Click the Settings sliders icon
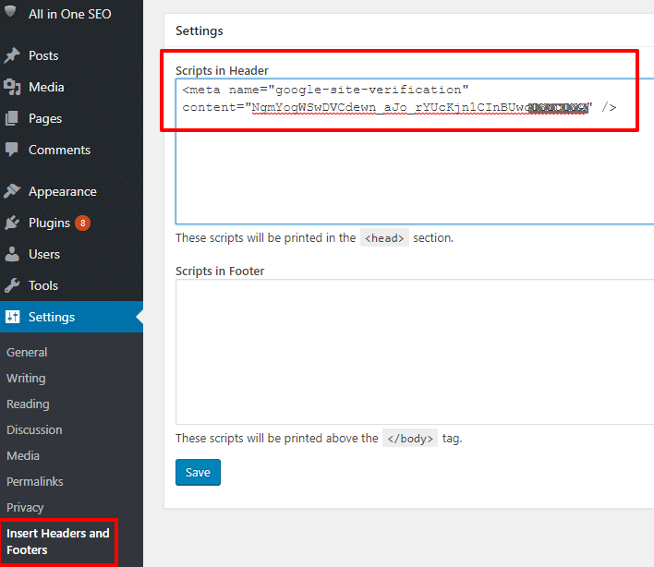The image size is (654, 567). click(13, 317)
